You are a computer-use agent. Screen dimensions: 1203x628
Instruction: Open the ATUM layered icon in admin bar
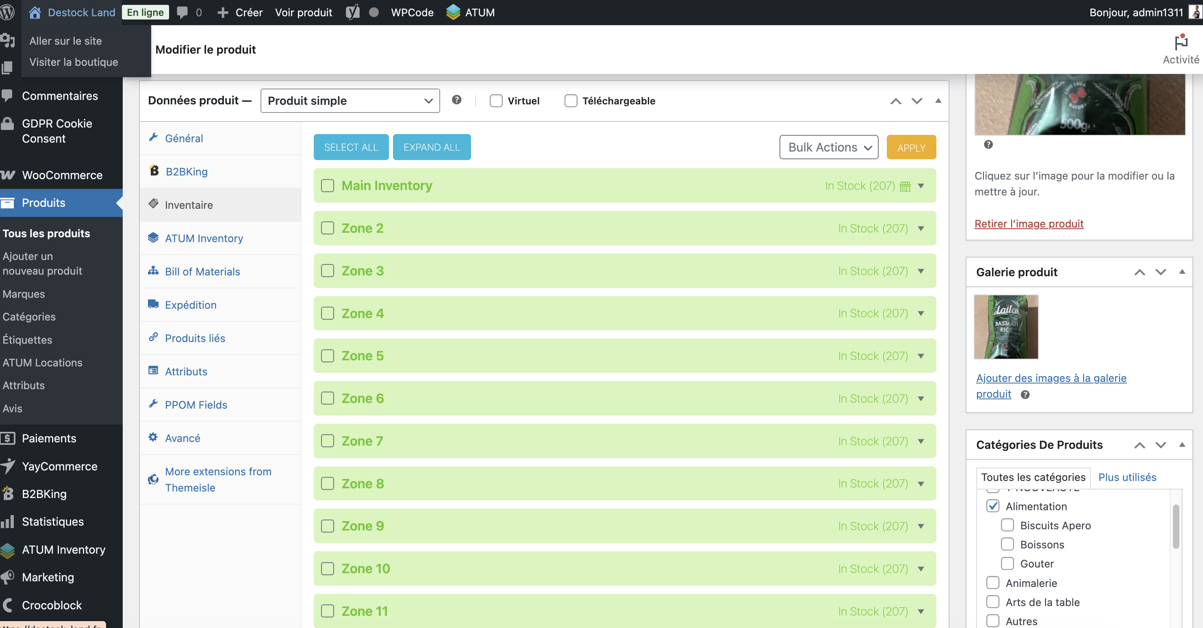coord(453,12)
